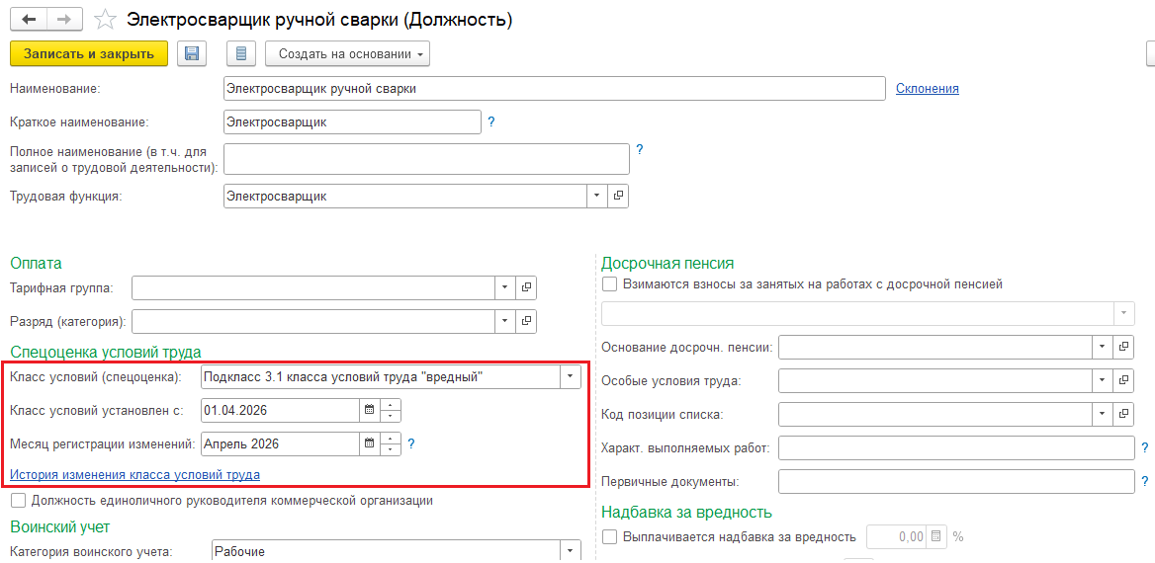Open calendar for class conditions start date
This screenshot has width=1155, height=563.
click(x=370, y=410)
